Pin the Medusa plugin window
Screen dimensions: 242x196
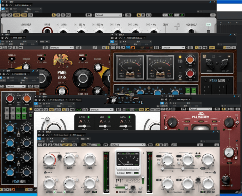click(x=210, y=2)
